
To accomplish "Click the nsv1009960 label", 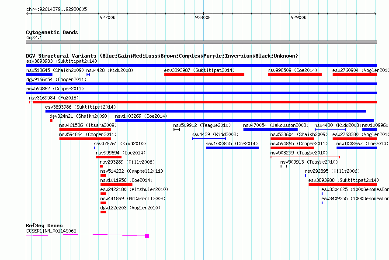I will 375,125.
